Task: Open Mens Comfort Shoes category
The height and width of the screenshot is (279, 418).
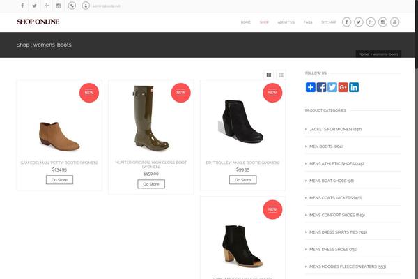Action: [337, 215]
